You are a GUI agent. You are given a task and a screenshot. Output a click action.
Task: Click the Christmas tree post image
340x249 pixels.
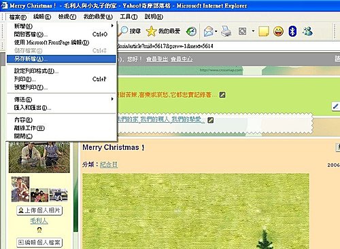pyautogui.click(x=196, y=211)
